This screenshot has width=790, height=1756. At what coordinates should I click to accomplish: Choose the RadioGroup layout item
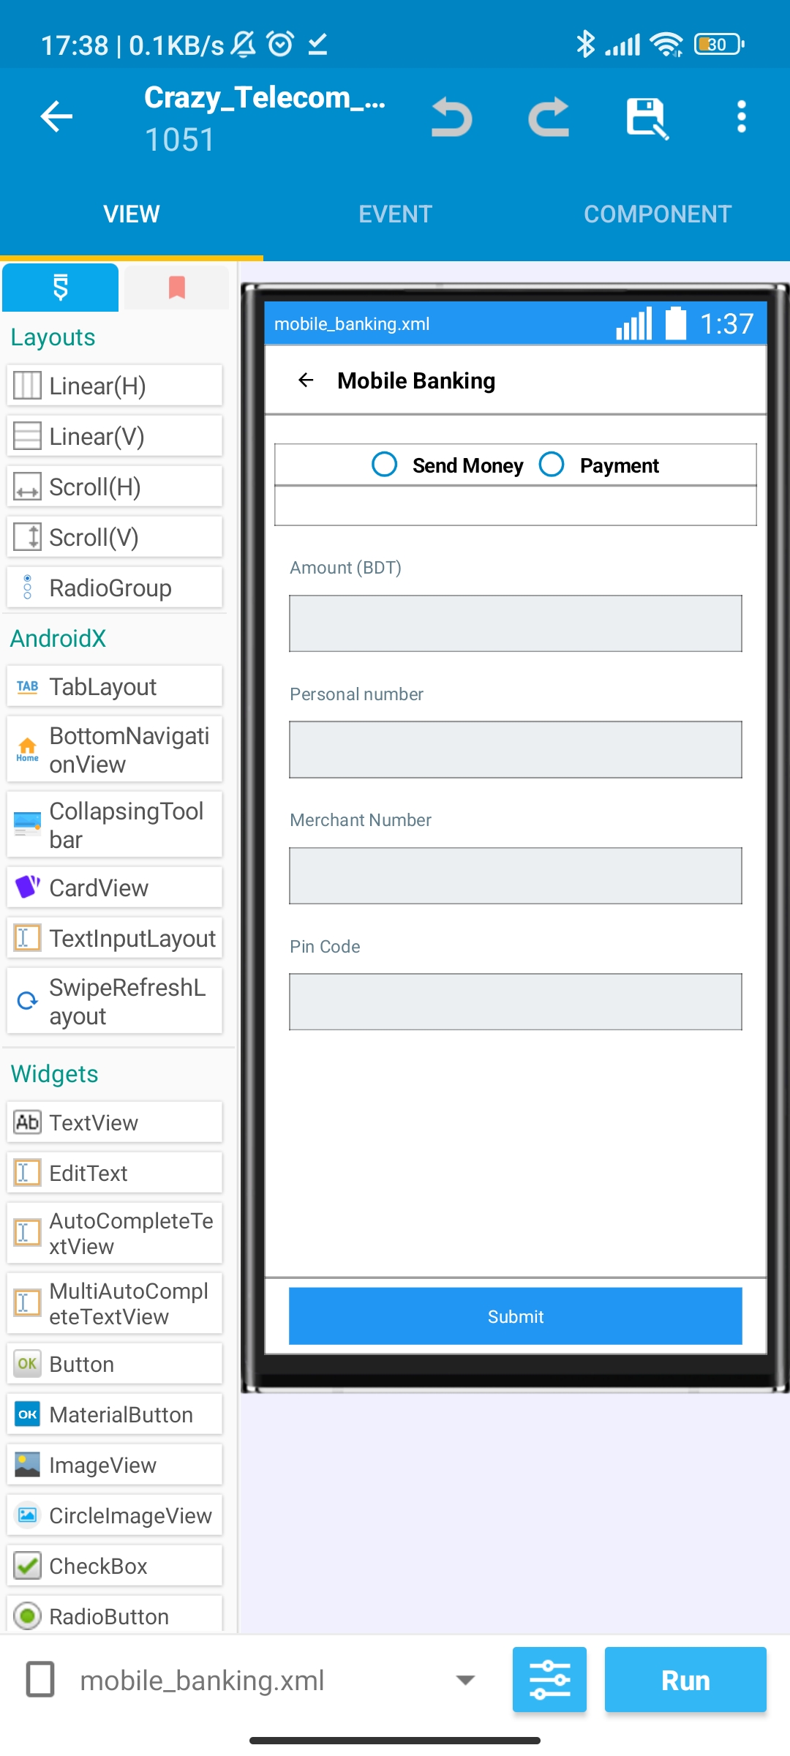point(114,588)
